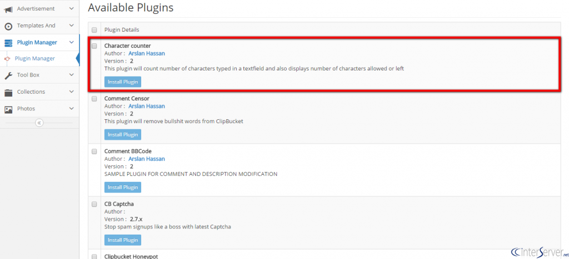Check the Comment Censor plugin checkbox

[94, 99]
